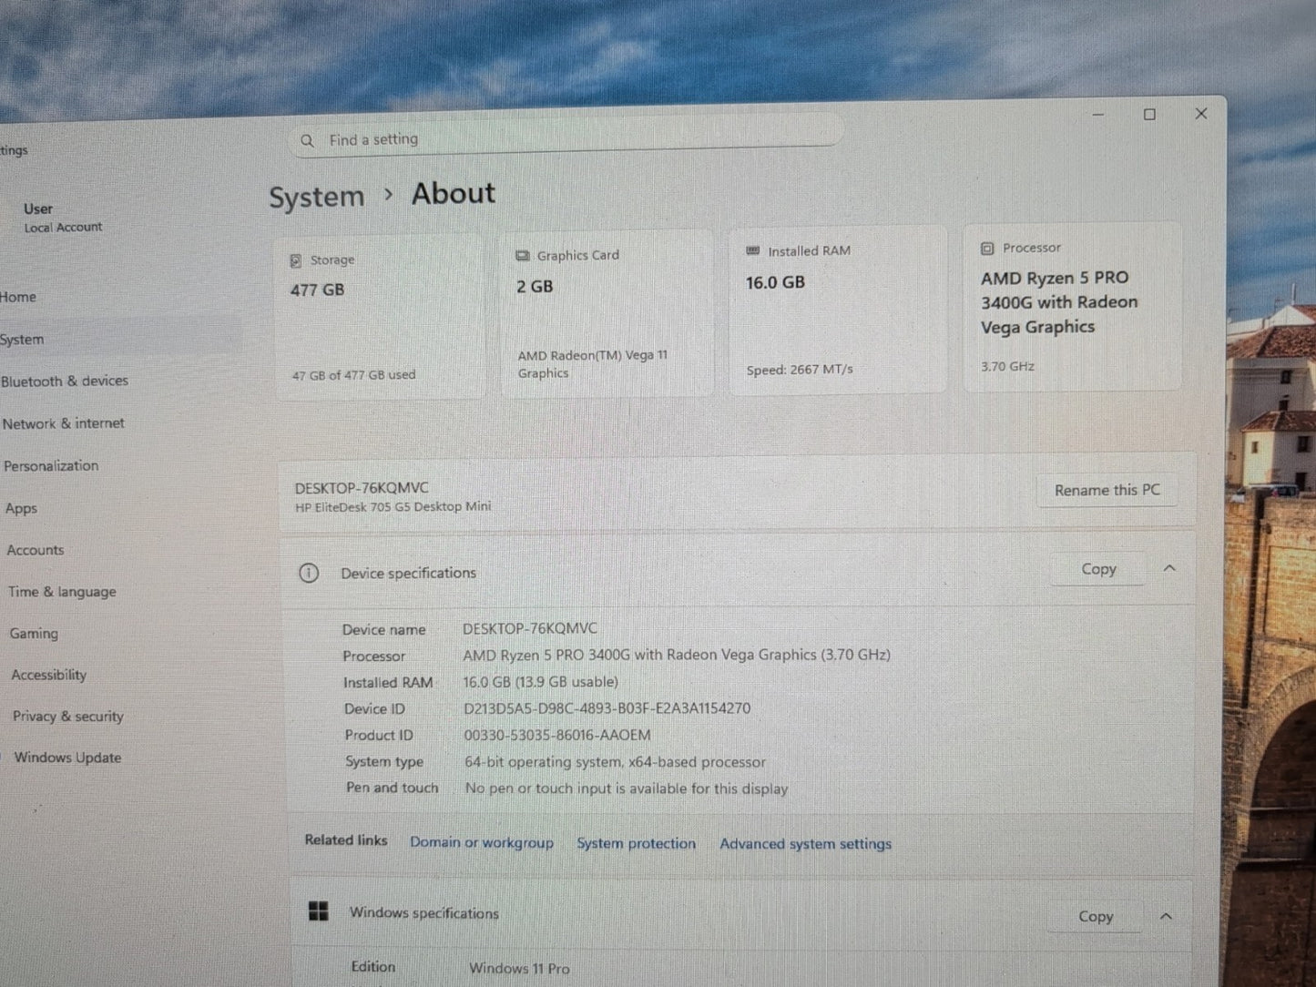1316x987 pixels.
Task: Click the 16.0 GB installed RAM value
Action: tap(775, 283)
